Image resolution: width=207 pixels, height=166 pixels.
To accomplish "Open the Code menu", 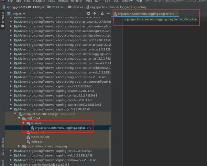I will point(51,1).
